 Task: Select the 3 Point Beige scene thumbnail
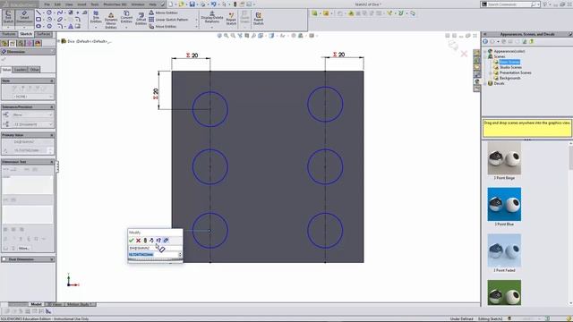coord(504,158)
